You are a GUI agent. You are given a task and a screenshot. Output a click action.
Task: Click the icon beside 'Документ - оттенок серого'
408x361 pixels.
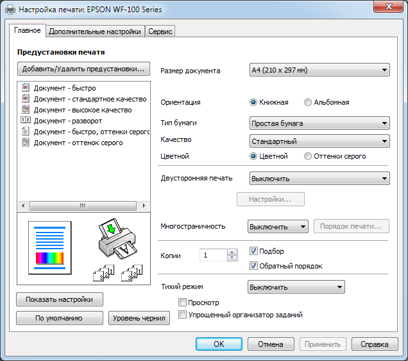pyautogui.click(x=25, y=143)
